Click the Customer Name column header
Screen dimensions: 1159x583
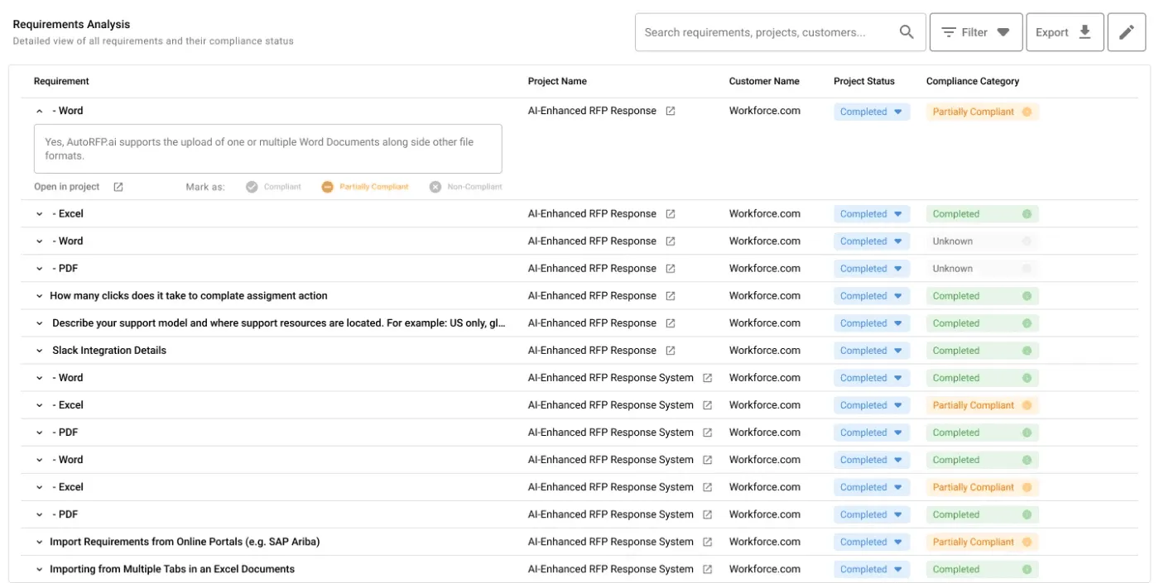(764, 81)
